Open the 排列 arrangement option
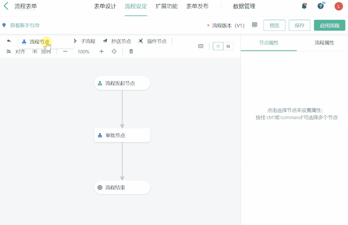Screen dimensions: 348x225 click(42, 52)
